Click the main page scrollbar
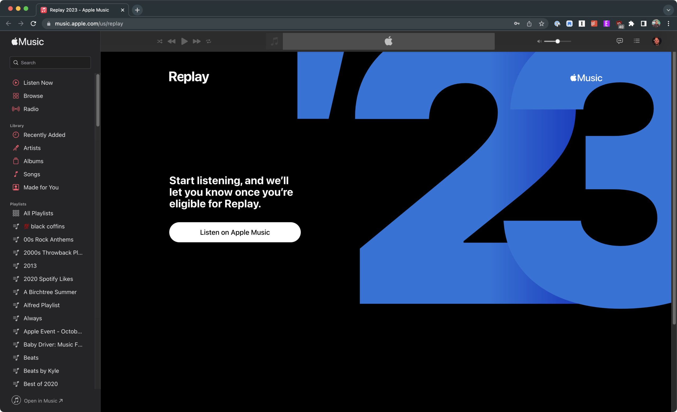The image size is (677, 412). [674, 188]
